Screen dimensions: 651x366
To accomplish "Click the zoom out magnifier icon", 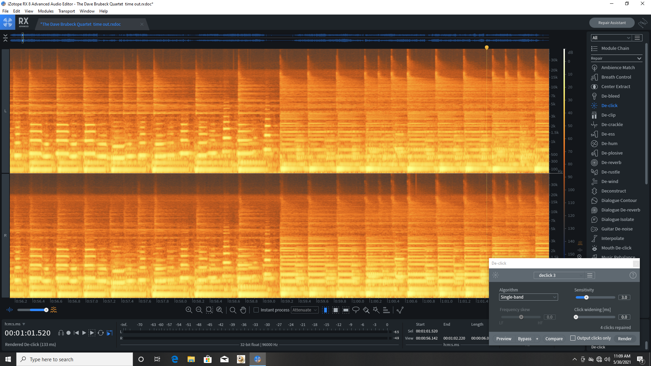I will coord(199,310).
